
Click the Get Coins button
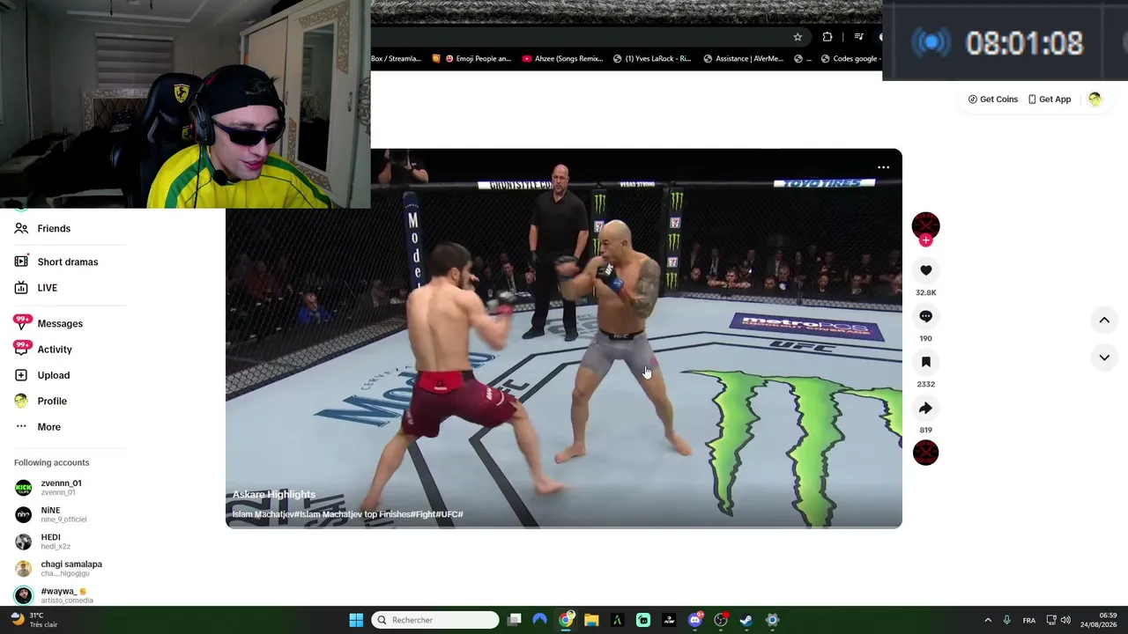pos(993,100)
